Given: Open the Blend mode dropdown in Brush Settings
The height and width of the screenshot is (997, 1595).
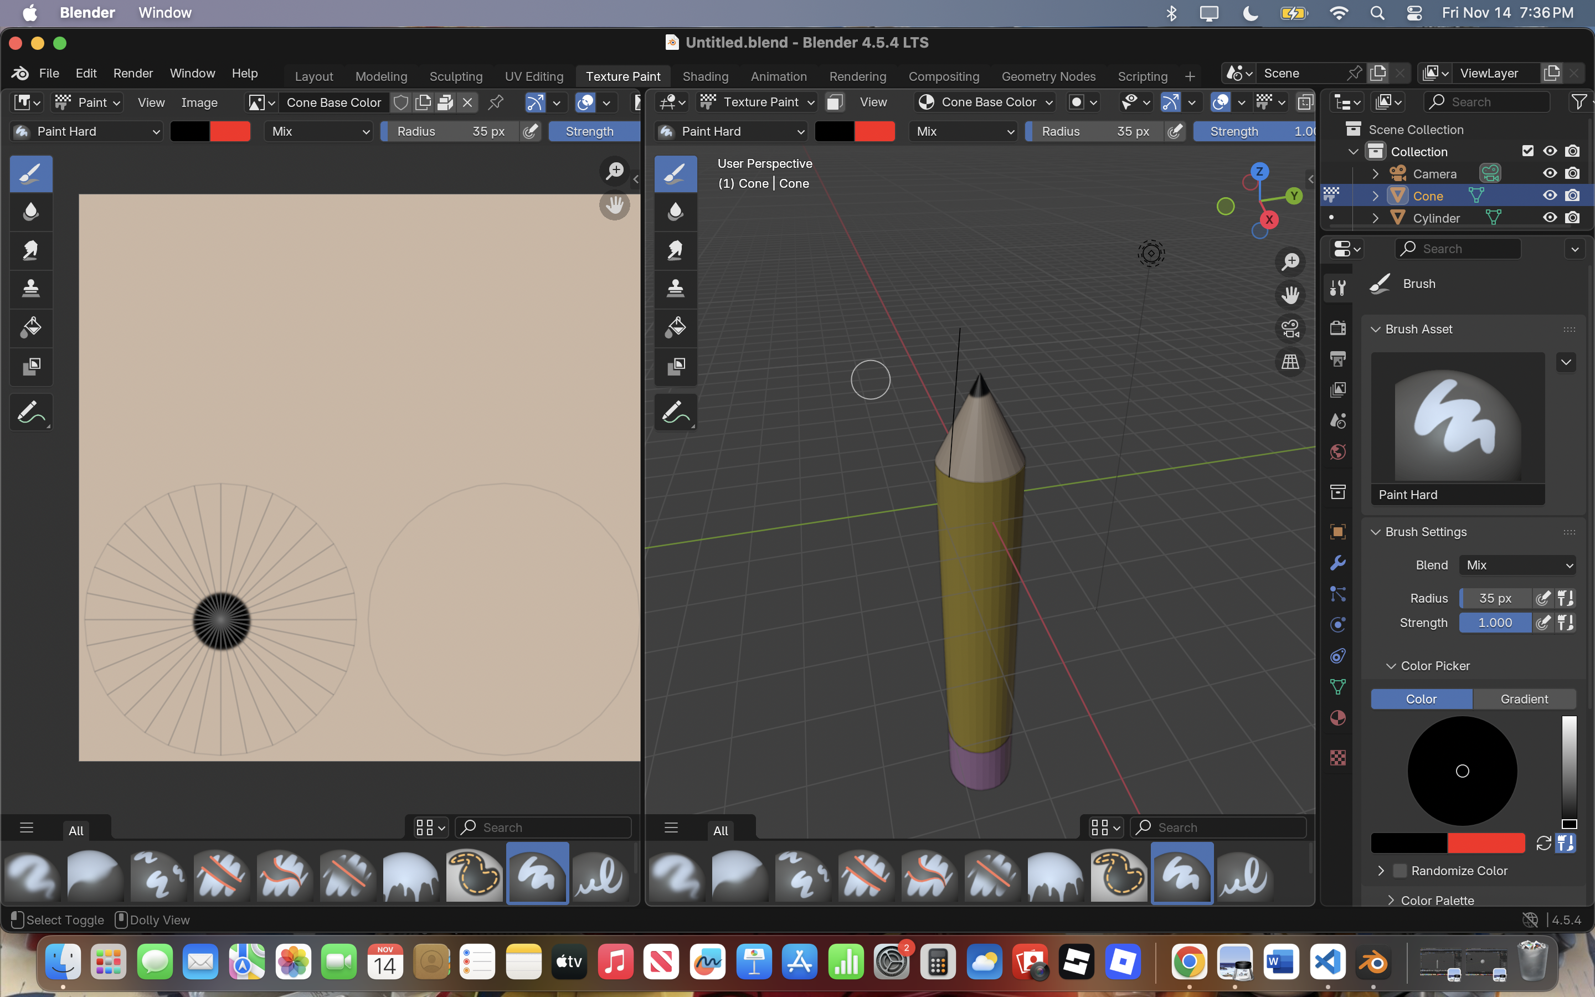Looking at the screenshot, I should pos(1516,565).
